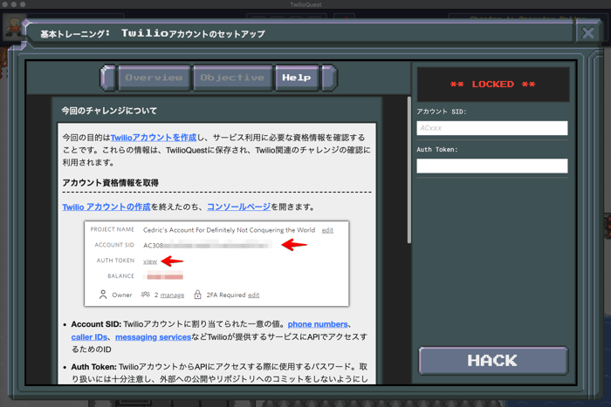
Task: Click the Account SID: bullet label
Action: pyautogui.click(x=96, y=324)
